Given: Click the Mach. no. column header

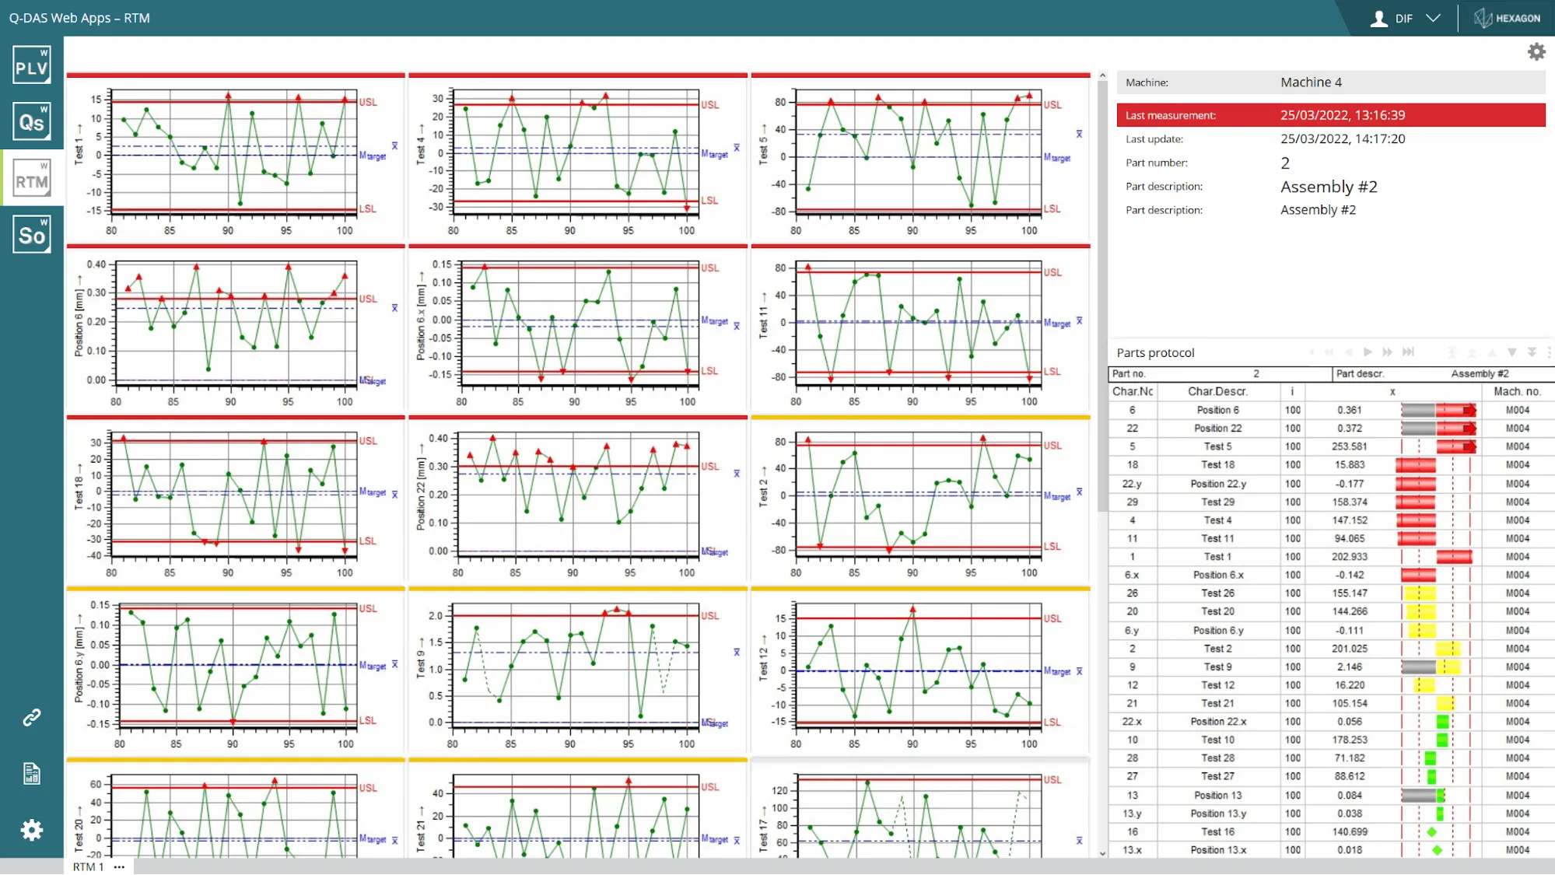Looking at the screenshot, I should pos(1517,391).
